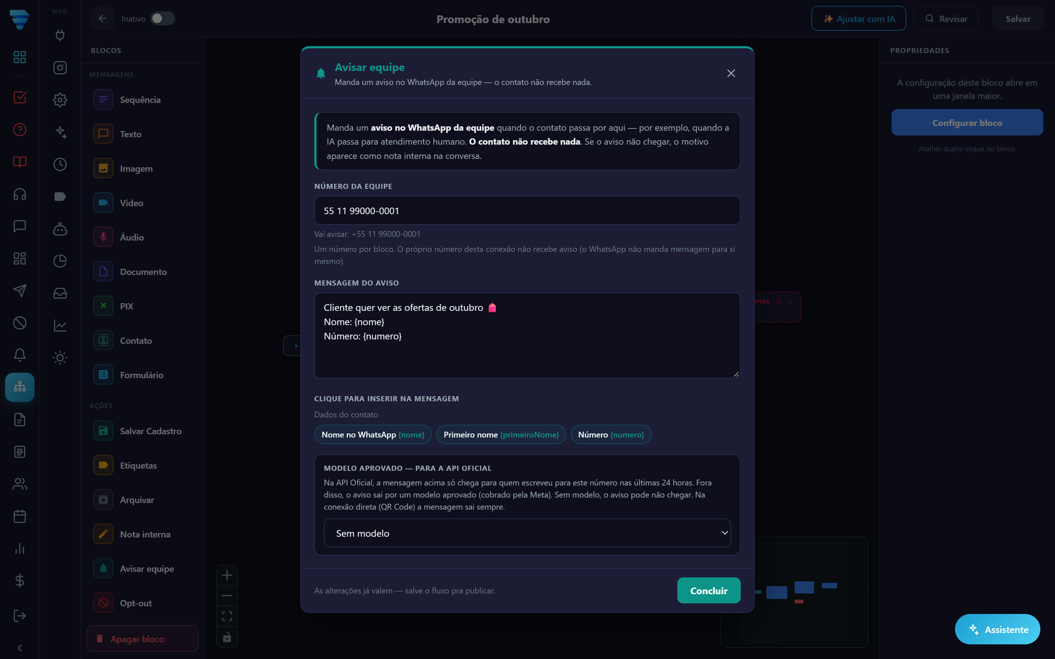
Task: Save the flow with Salvar
Action: tap(1018, 19)
